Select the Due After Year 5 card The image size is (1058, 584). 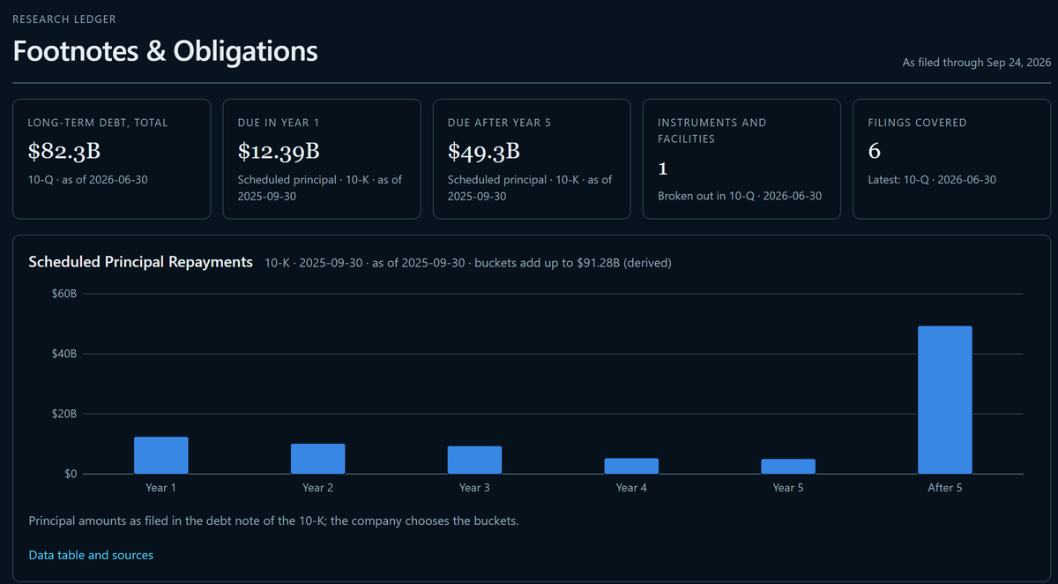pyautogui.click(x=532, y=159)
